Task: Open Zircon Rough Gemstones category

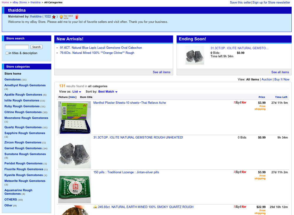Action: tap(23, 142)
